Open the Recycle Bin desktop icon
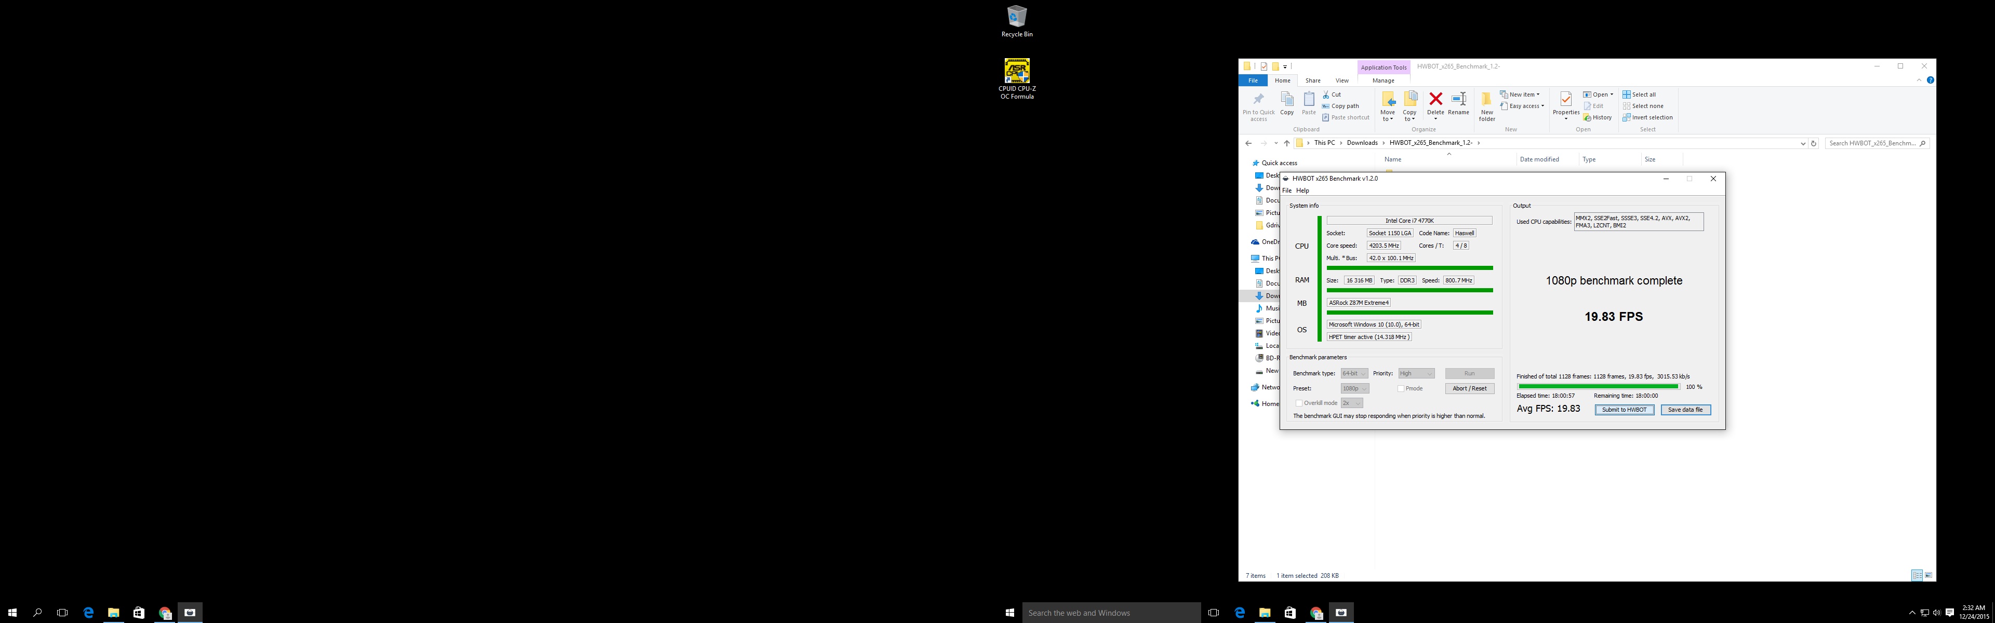The height and width of the screenshot is (623, 1995). (1016, 21)
